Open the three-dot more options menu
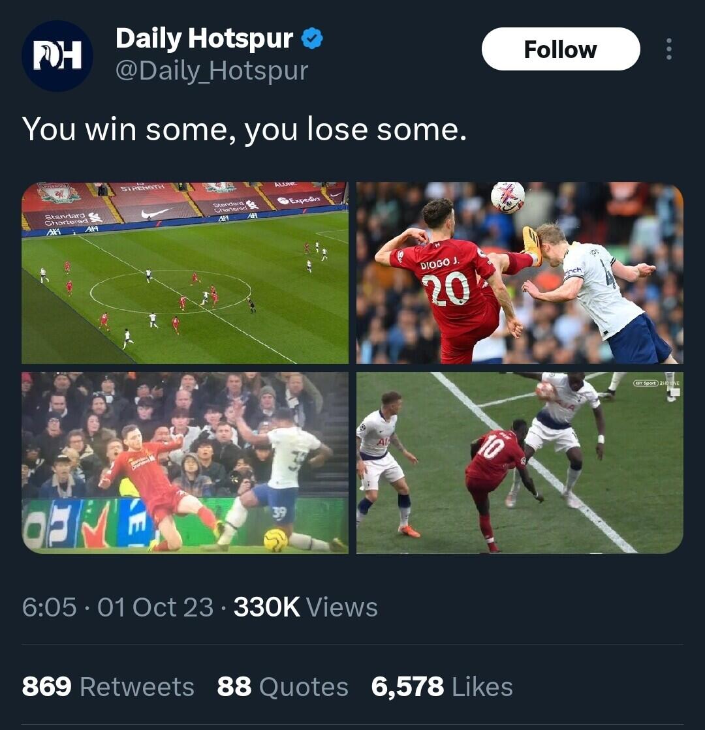Image resolution: width=705 pixels, height=730 pixels. (669, 49)
